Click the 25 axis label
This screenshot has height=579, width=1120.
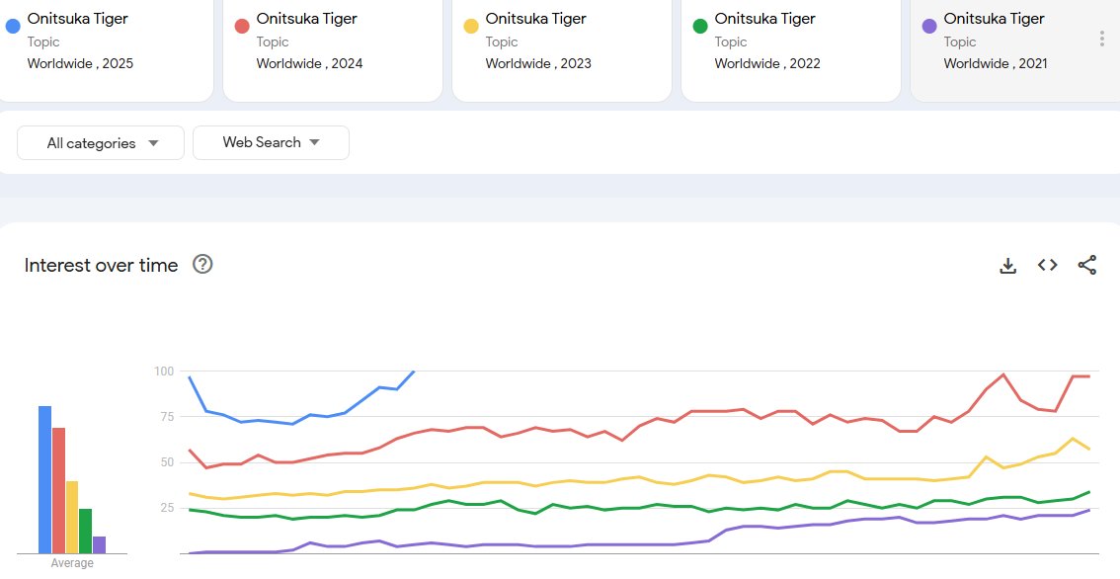pyautogui.click(x=167, y=508)
